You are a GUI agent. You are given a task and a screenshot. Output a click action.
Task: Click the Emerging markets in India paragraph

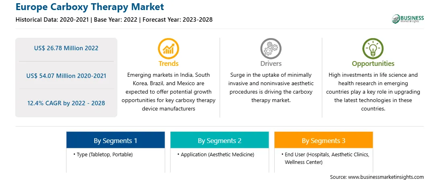pos(168,92)
